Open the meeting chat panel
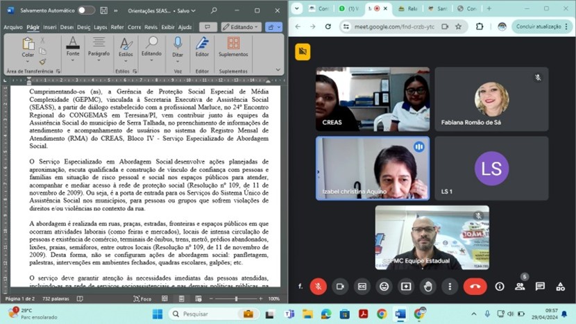 [540, 286]
